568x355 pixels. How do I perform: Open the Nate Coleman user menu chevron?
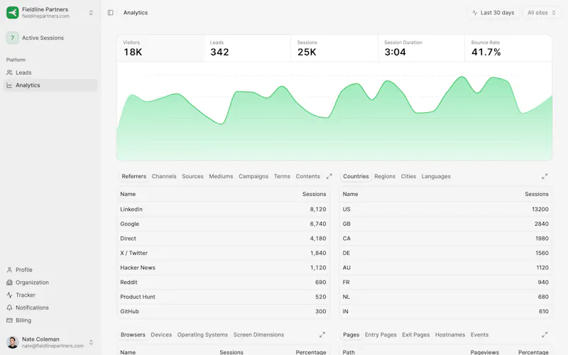[91, 342]
